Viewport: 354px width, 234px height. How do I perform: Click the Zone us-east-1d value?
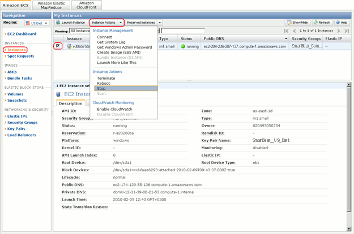point(263,111)
